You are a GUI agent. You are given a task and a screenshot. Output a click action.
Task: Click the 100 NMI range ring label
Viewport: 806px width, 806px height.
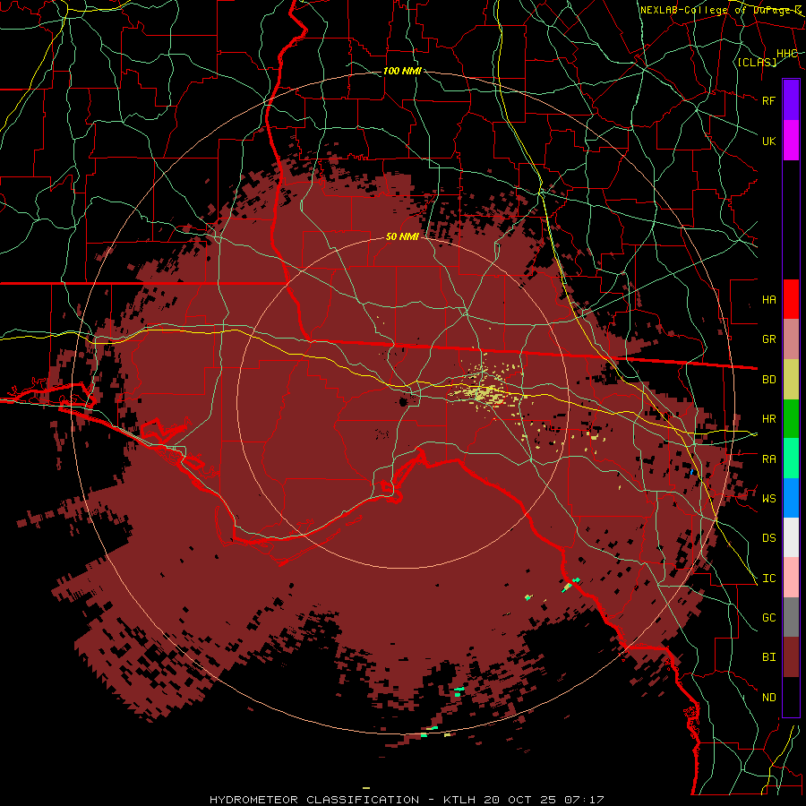pos(402,71)
